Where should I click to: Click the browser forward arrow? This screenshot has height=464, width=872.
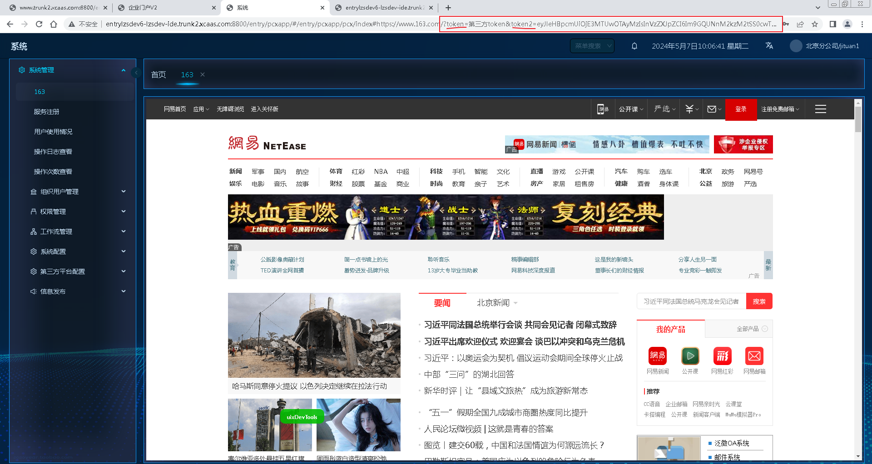pos(25,24)
